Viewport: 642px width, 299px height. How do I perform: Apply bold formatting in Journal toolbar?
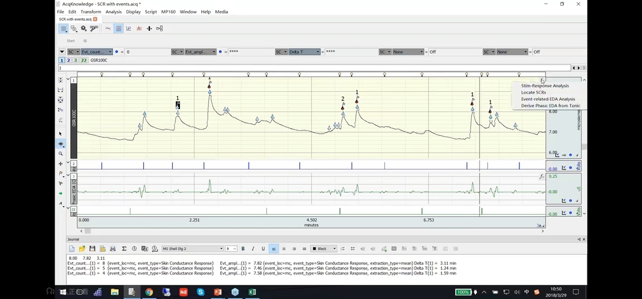[243, 249]
